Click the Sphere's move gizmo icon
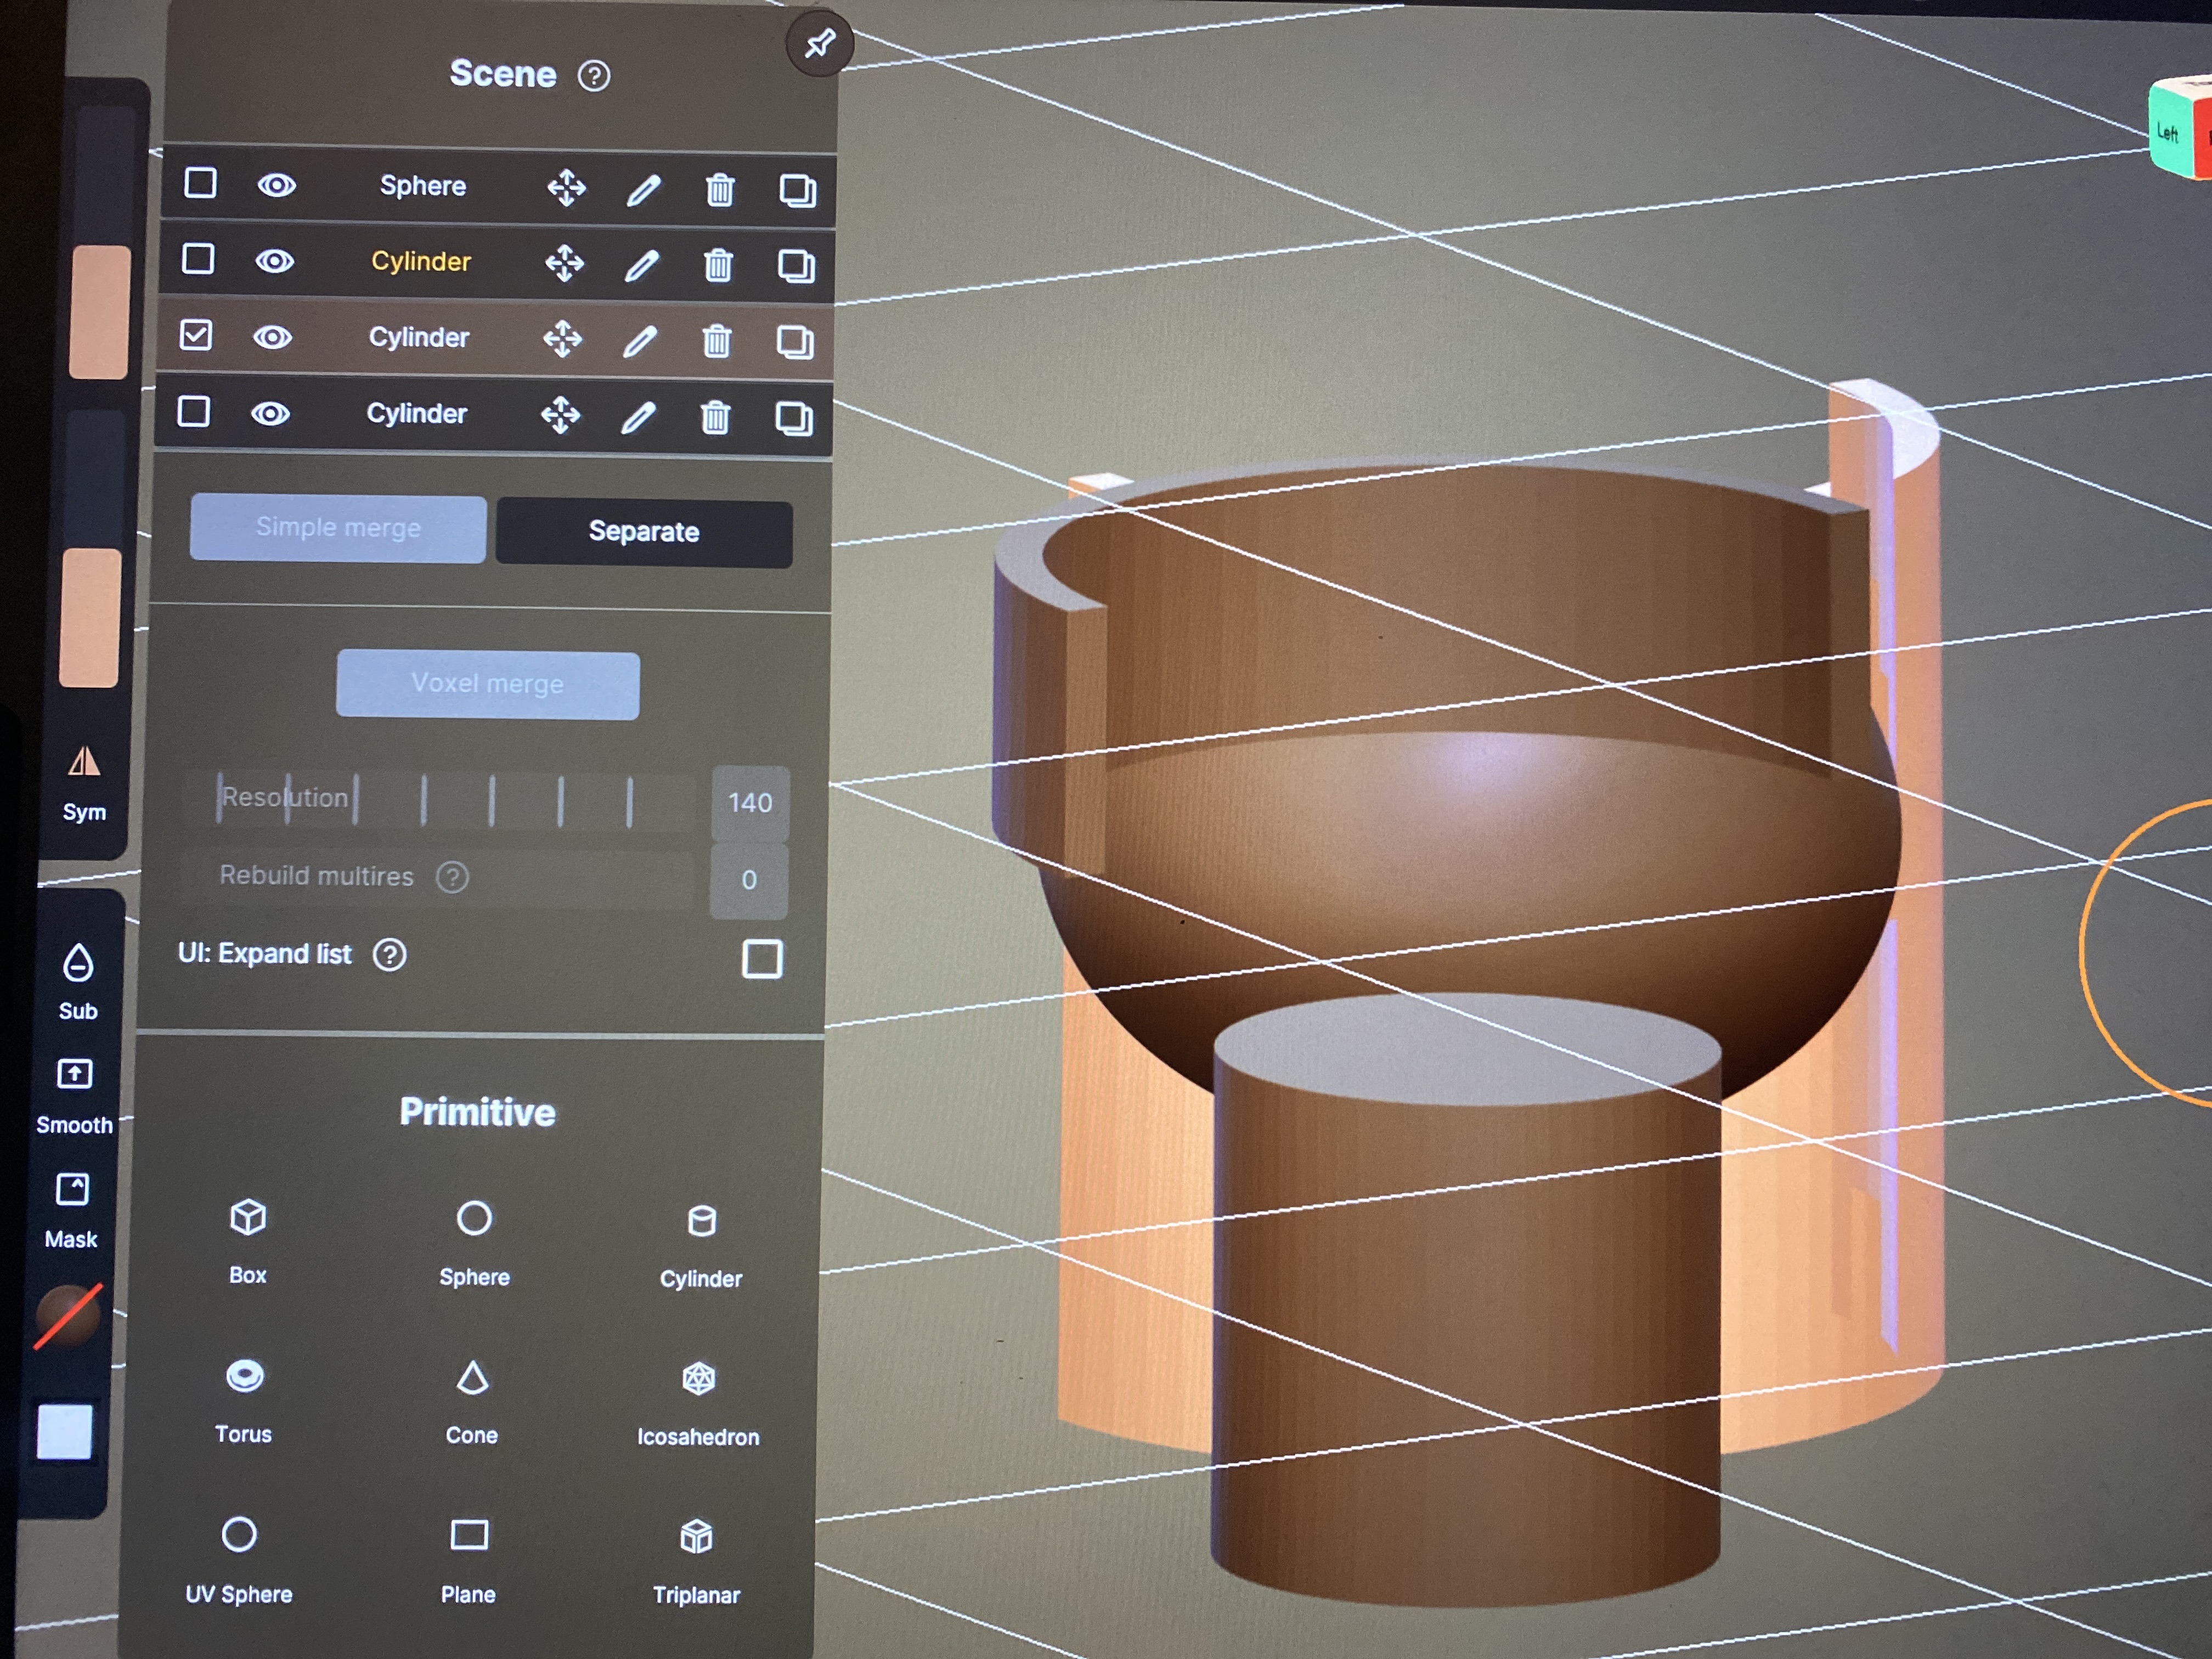This screenshot has height=1659, width=2212. click(566, 187)
